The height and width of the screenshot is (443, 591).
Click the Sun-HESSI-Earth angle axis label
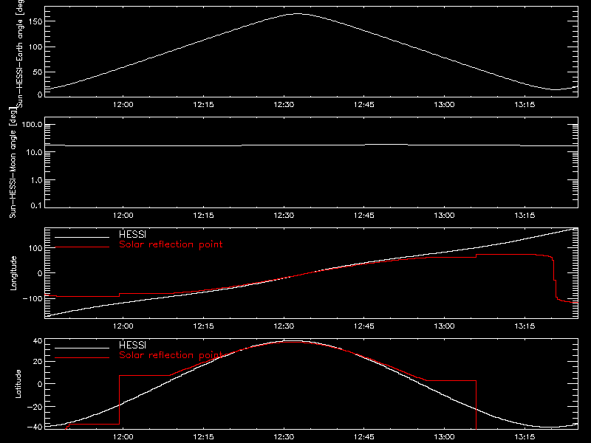[x=20, y=53]
